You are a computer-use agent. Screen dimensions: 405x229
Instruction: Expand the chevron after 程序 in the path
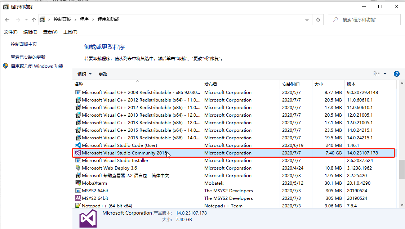93,19
